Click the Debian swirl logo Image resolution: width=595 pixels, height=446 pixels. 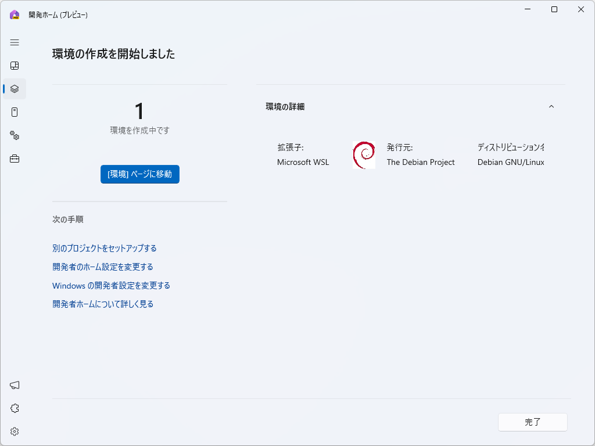[364, 154]
